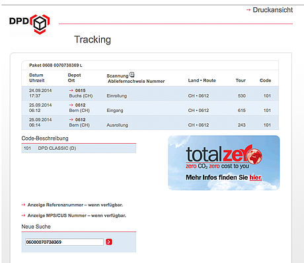Click the 'Neue Suche' heading
The height and width of the screenshot is (263, 304).
[x=36, y=227]
